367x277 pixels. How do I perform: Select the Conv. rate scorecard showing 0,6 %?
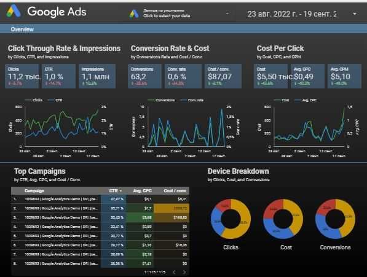point(183,76)
